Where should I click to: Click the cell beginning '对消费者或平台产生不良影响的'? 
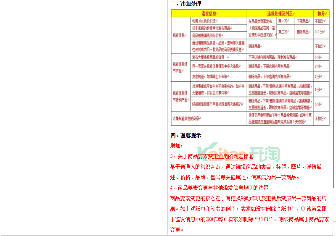point(219,89)
